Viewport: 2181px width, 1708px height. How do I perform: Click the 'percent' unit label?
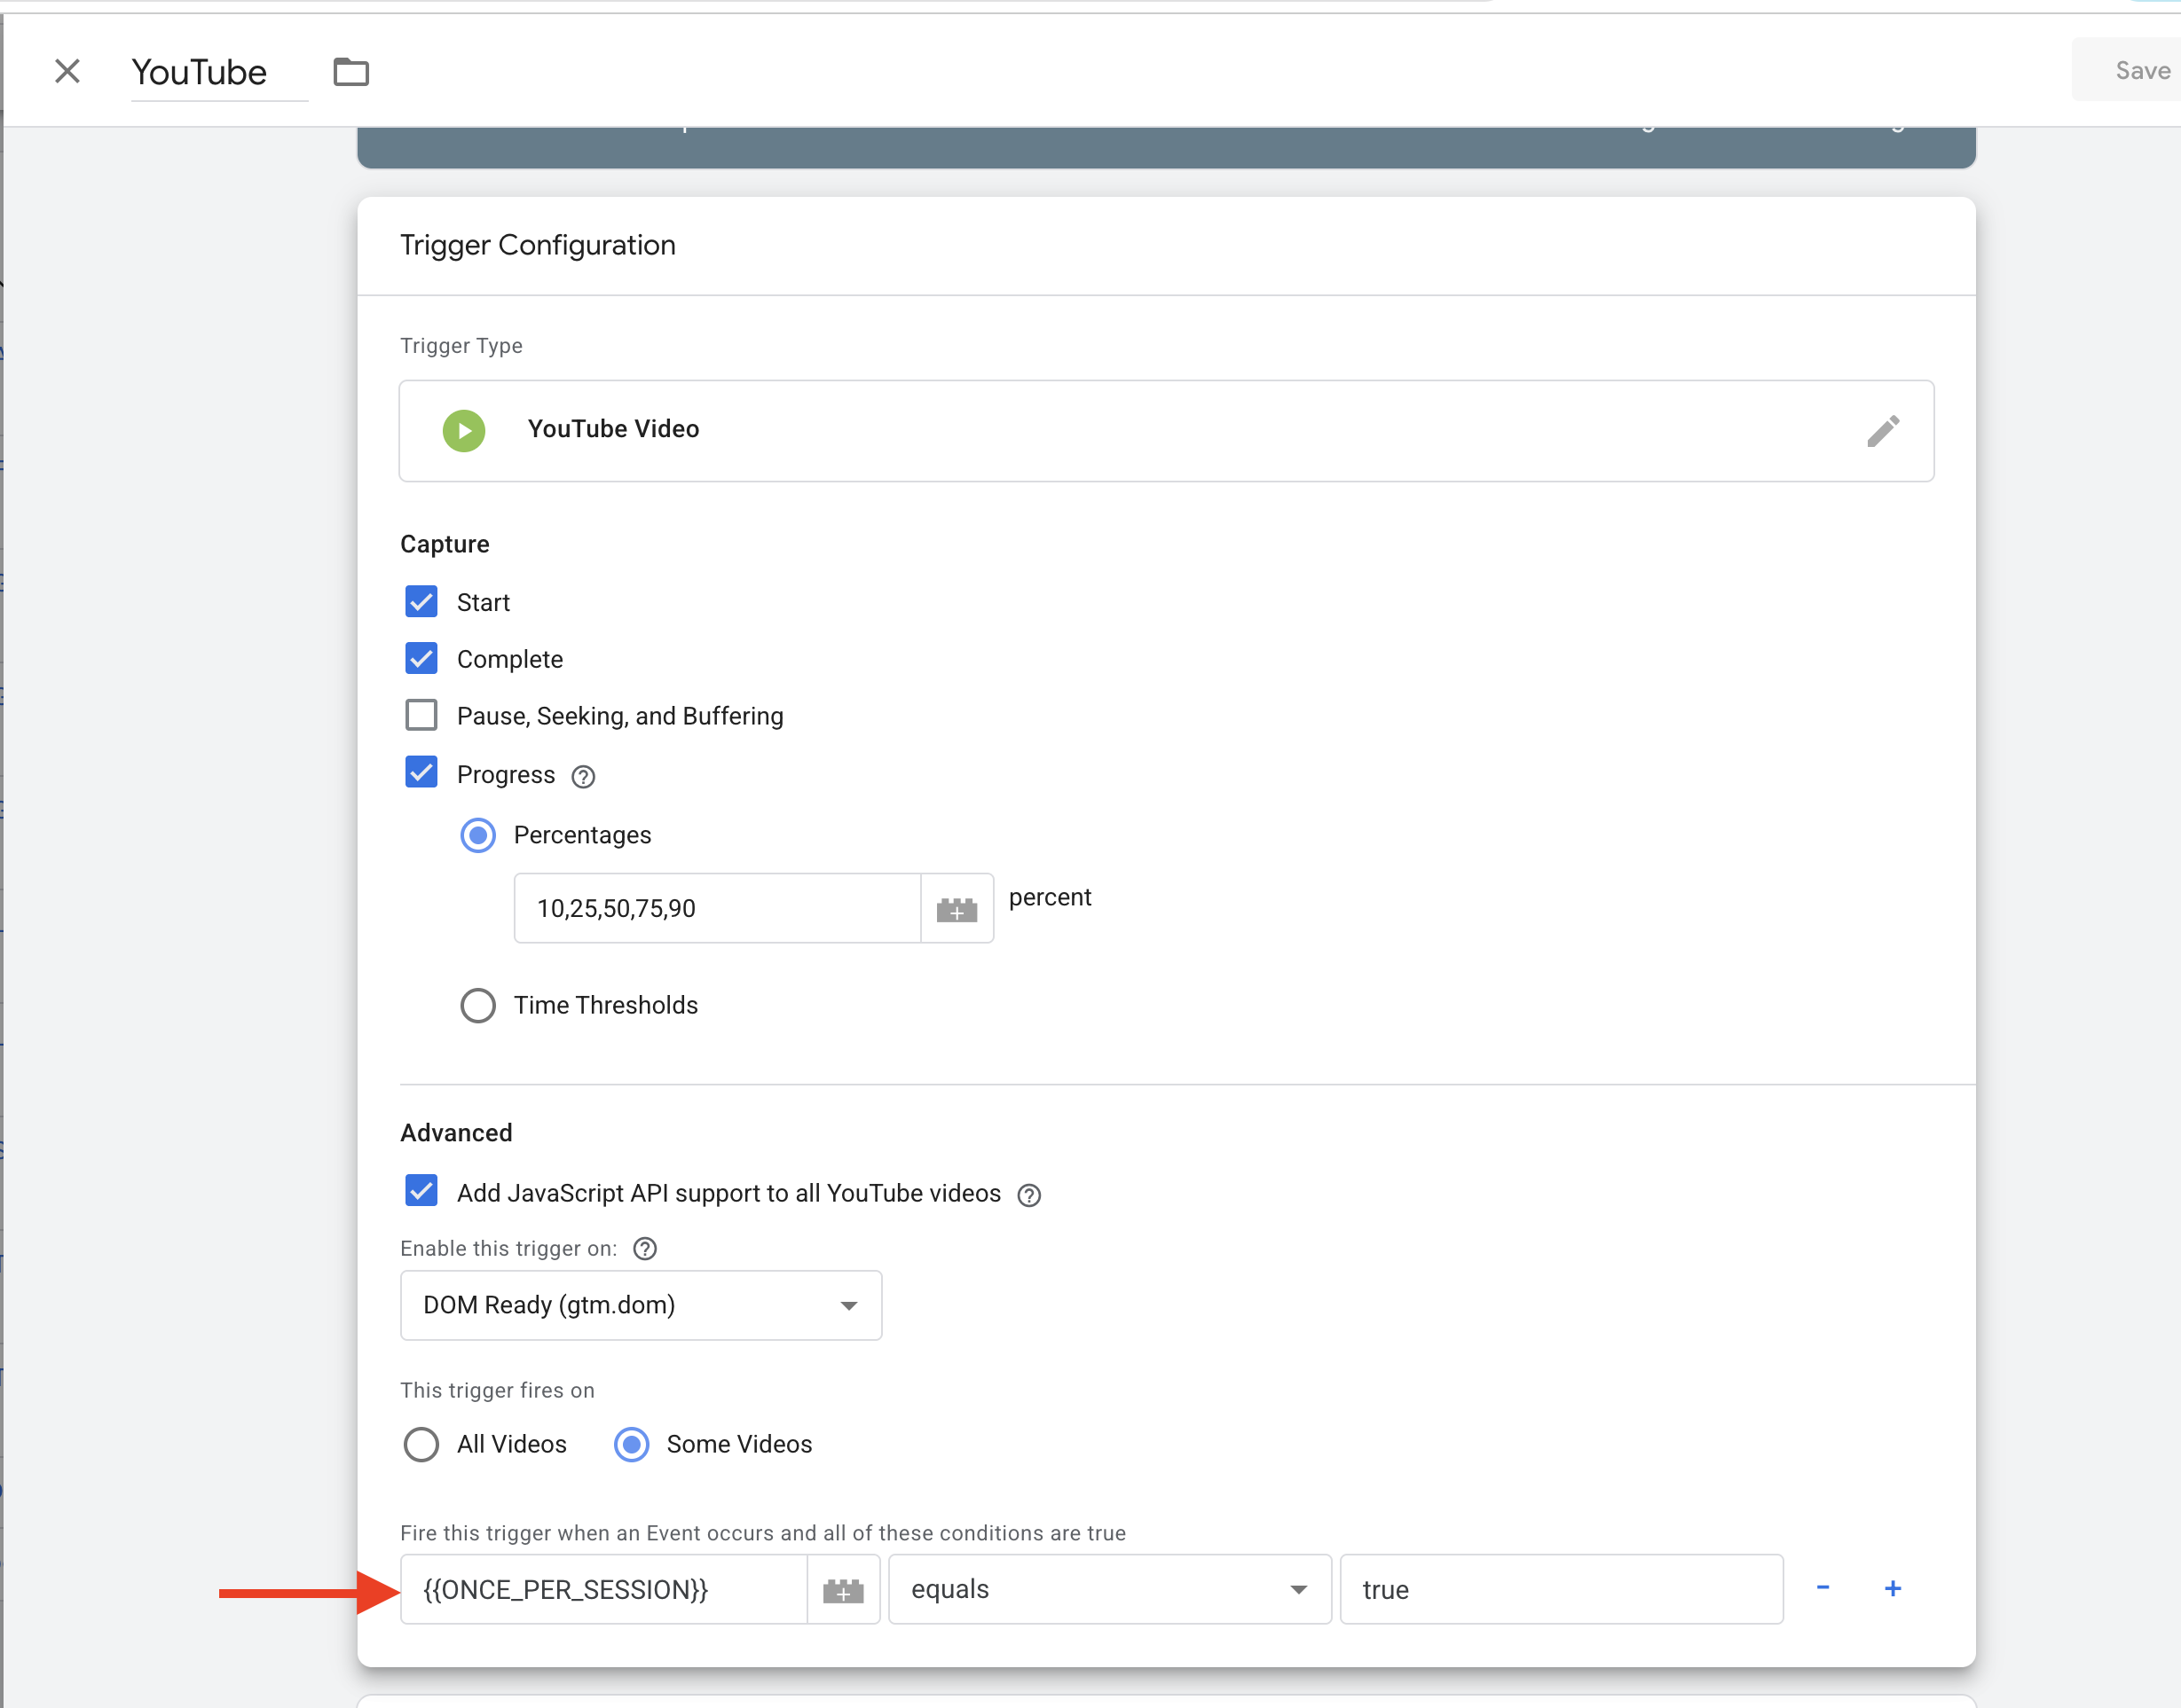pyautogui.click(x=1050, y=898)
